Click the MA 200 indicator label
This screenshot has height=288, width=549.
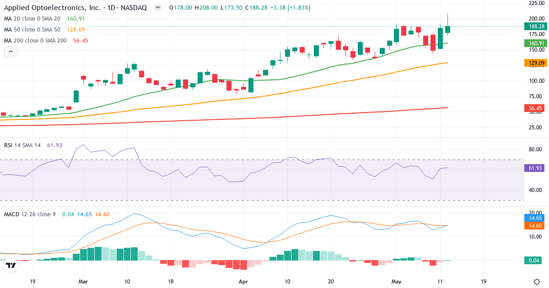point(35,41)
